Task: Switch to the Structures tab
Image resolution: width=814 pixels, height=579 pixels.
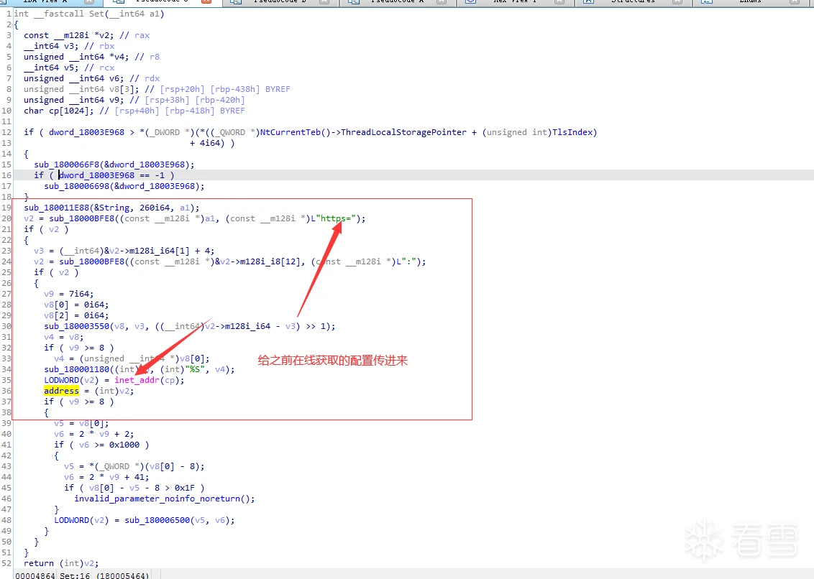Action: coord(633,1)
